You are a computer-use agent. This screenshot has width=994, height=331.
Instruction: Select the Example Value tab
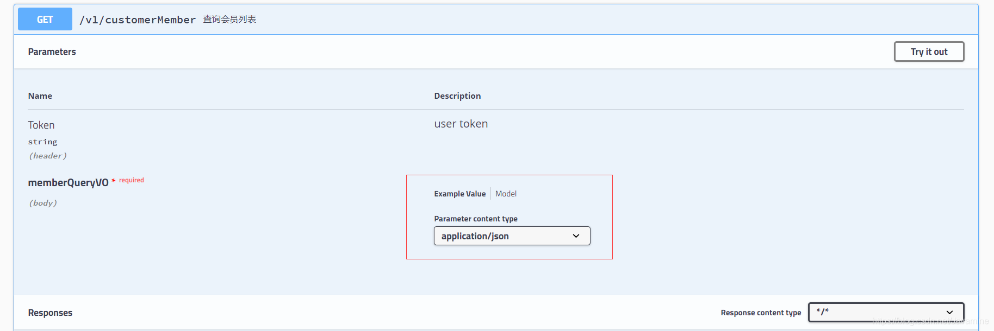[x=459, y=194]
